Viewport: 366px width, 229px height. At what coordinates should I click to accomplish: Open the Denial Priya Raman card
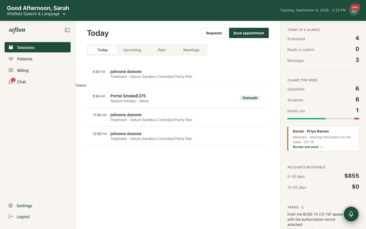323,139
